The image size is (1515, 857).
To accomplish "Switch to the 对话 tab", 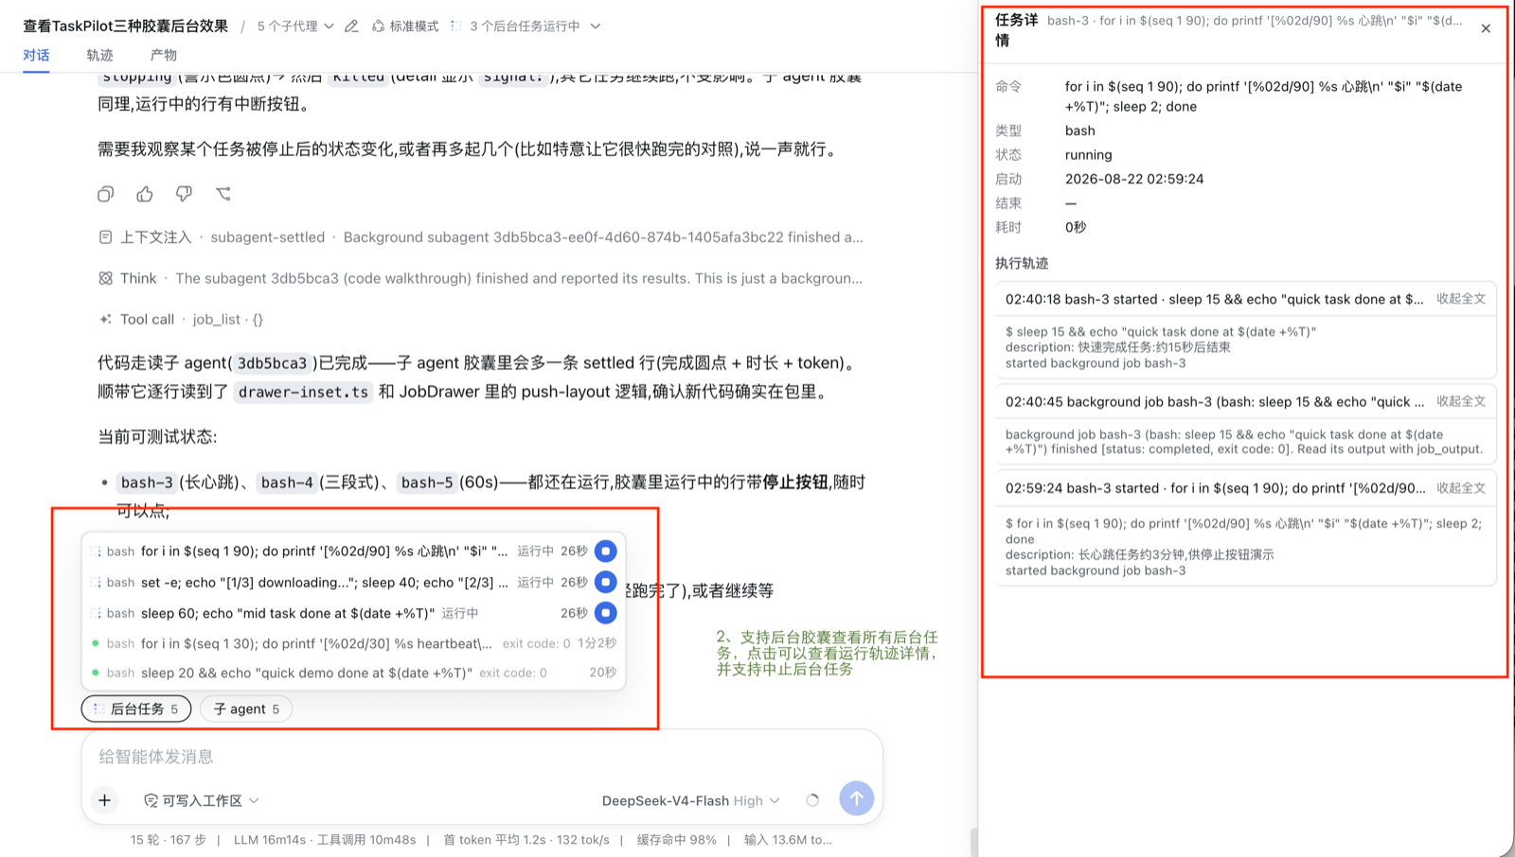I will pyautogui.click(x=36, y=55).
